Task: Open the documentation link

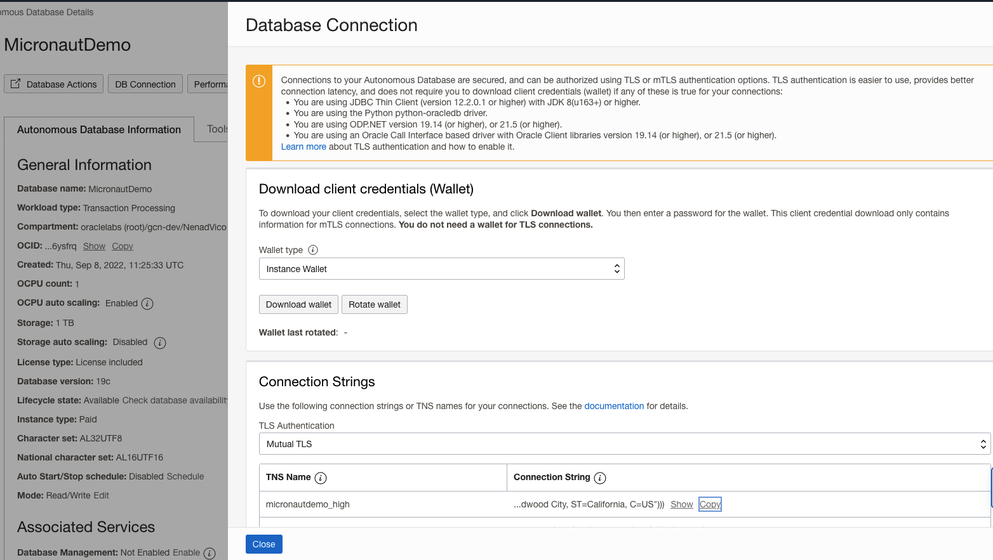Action: (614, 406)
